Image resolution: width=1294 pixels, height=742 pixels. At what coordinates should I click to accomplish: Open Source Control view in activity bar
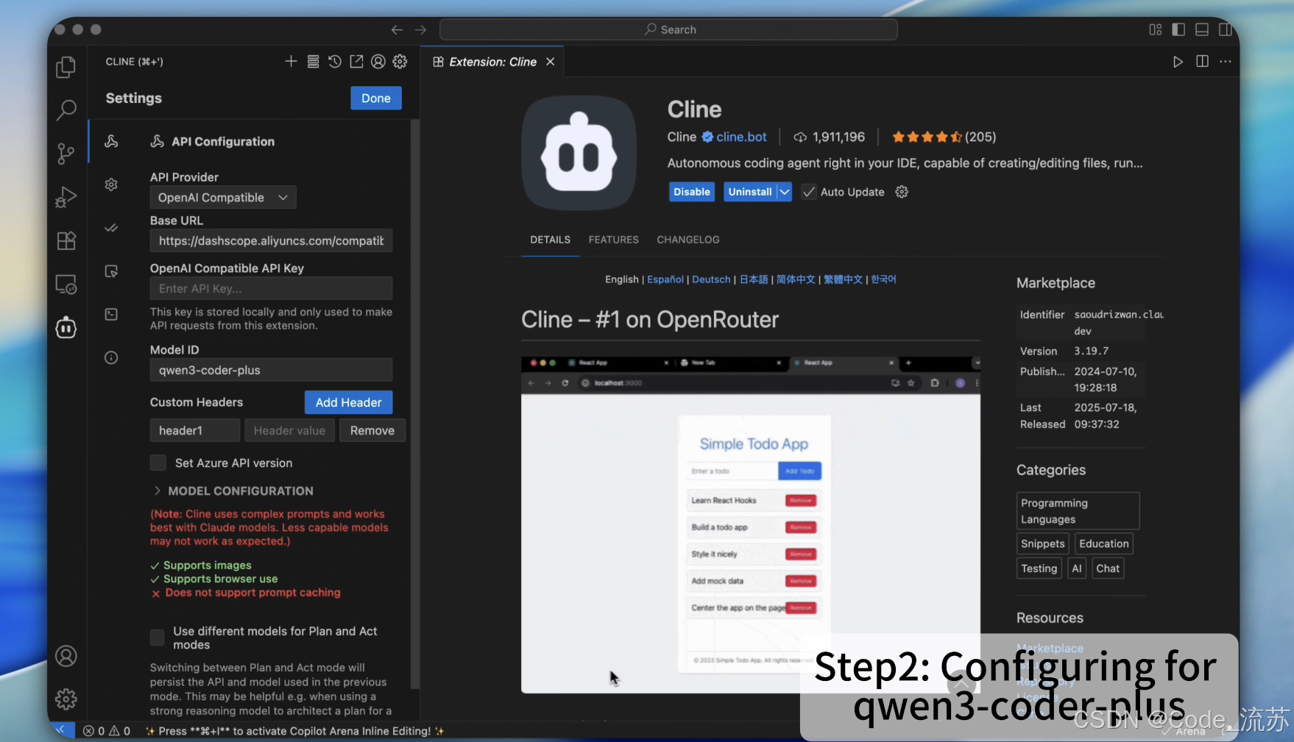(x=66, y=154)
